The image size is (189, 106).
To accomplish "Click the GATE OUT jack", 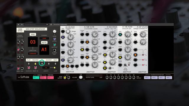I will pos(54,45).
